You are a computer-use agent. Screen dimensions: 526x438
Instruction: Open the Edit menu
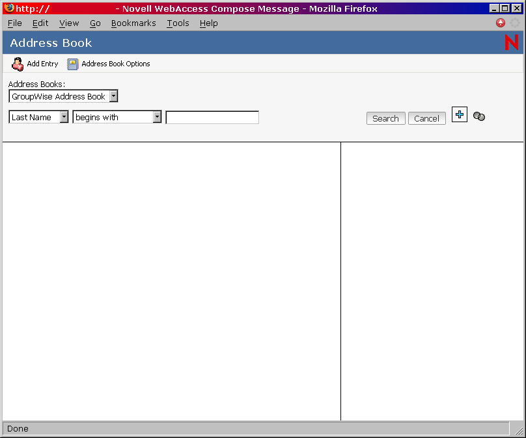pos(40,23)
